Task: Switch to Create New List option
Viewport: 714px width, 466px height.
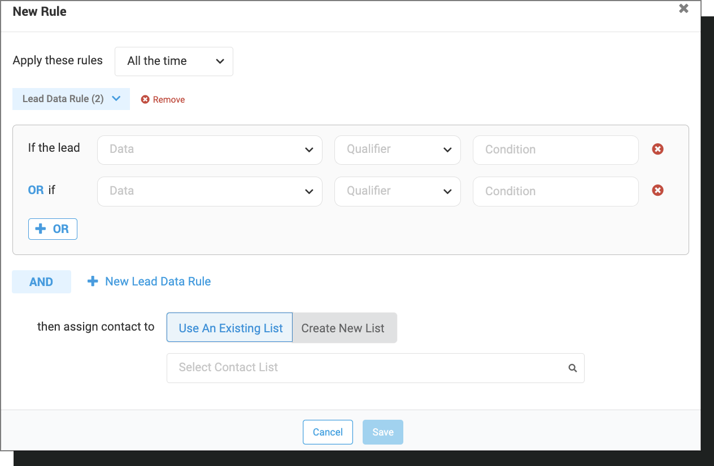Action: (343, 328)
